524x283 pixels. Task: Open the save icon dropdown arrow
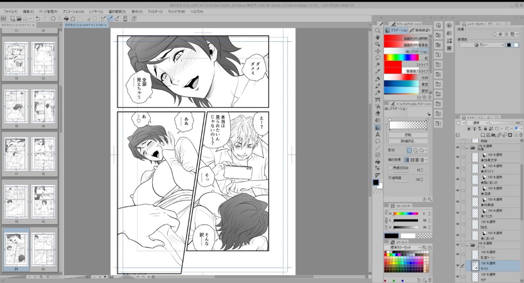[31, 18]
